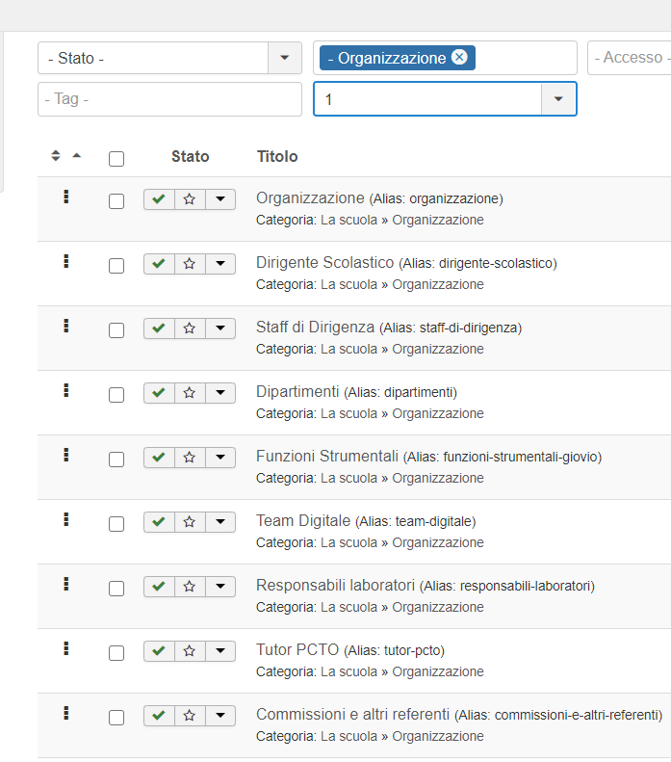Viewport: 671px width, 762px height.
Task: Select the Staff di Dirigenza checkbox
Action: point(116,330)
